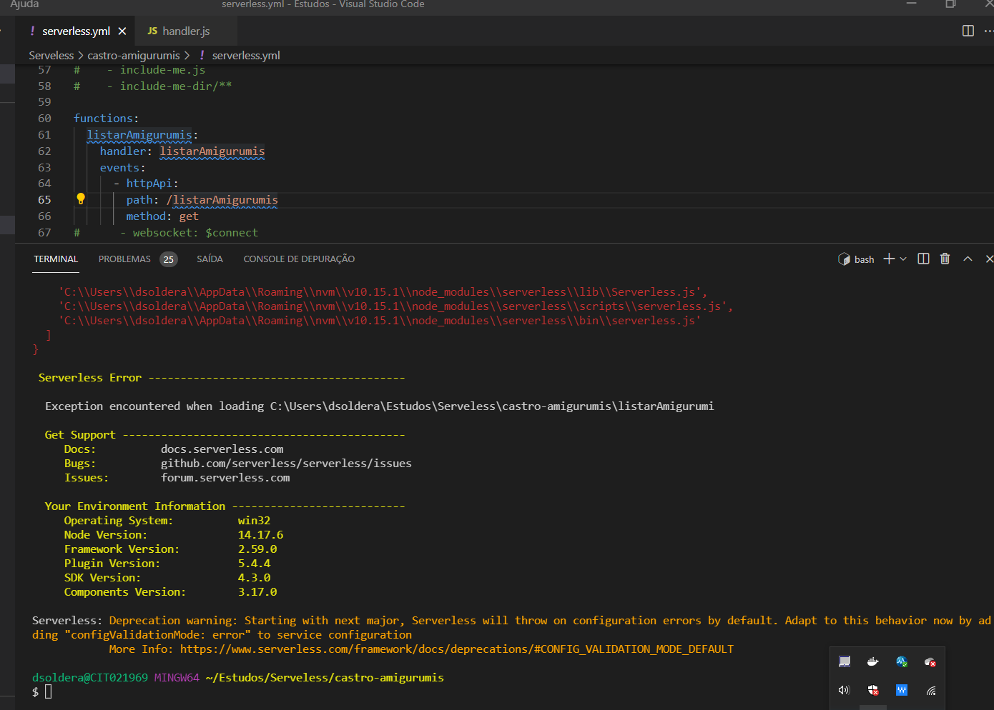The width and height of the screenshot is (994, 710).
Task: Click the touchpad tray icon
Action: (x=845, y=662)
